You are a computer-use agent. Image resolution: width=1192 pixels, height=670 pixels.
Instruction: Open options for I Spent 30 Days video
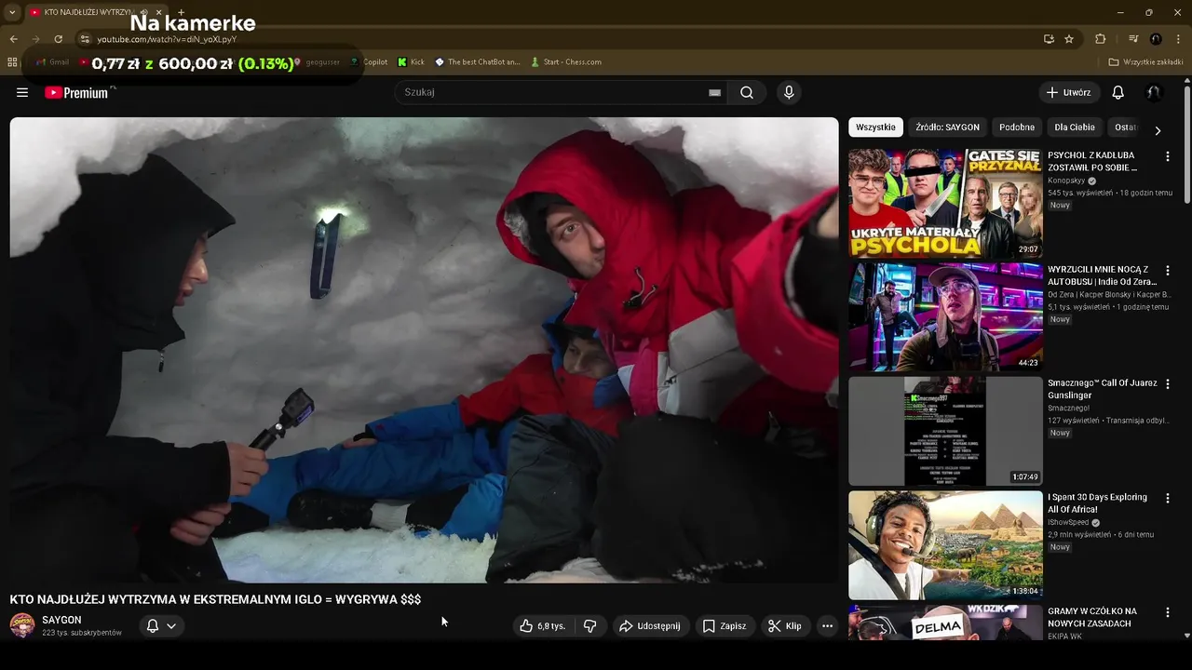click(x=1167, y=499)
